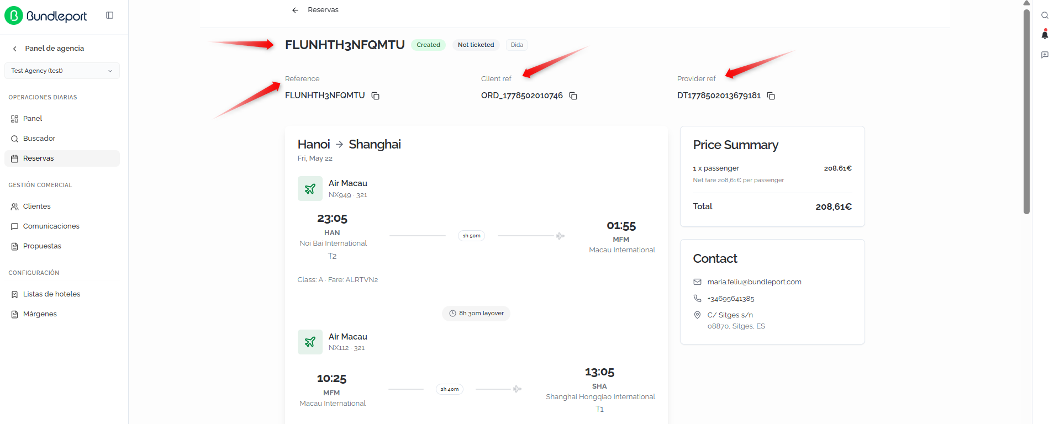1054x424 pixels.
Task: Click the Propuestas document icon
Action: tap(15, 246)
